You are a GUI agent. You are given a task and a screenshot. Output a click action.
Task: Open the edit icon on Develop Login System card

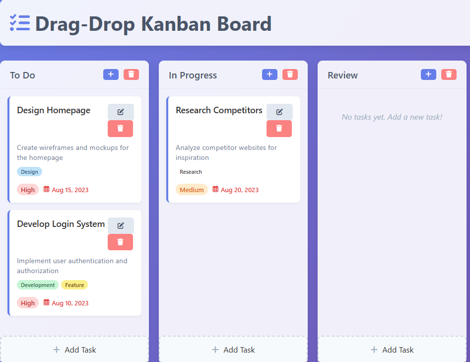tap(121, 225)
